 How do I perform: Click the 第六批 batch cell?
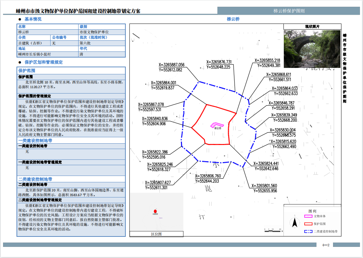(x=85, y=43)
